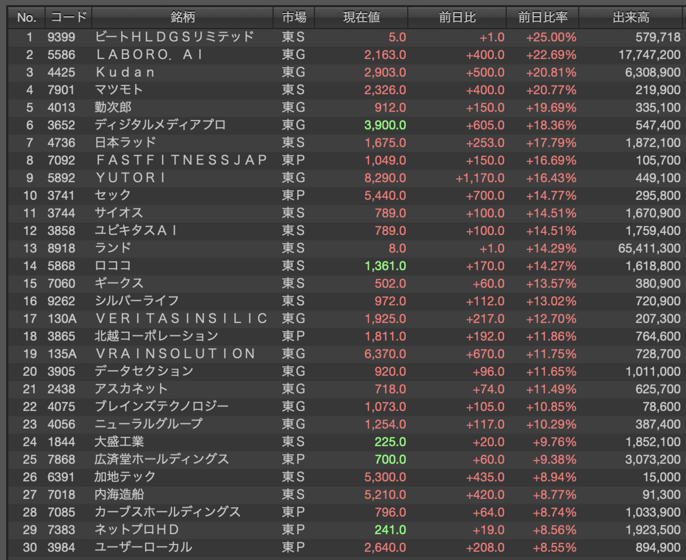
Task: Sort by the 現在値 column header
Action: pyautogui.click(x=361, y=18)
